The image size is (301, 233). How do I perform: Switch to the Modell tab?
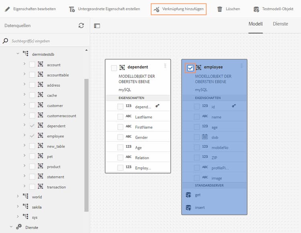[x=256, y=24]
